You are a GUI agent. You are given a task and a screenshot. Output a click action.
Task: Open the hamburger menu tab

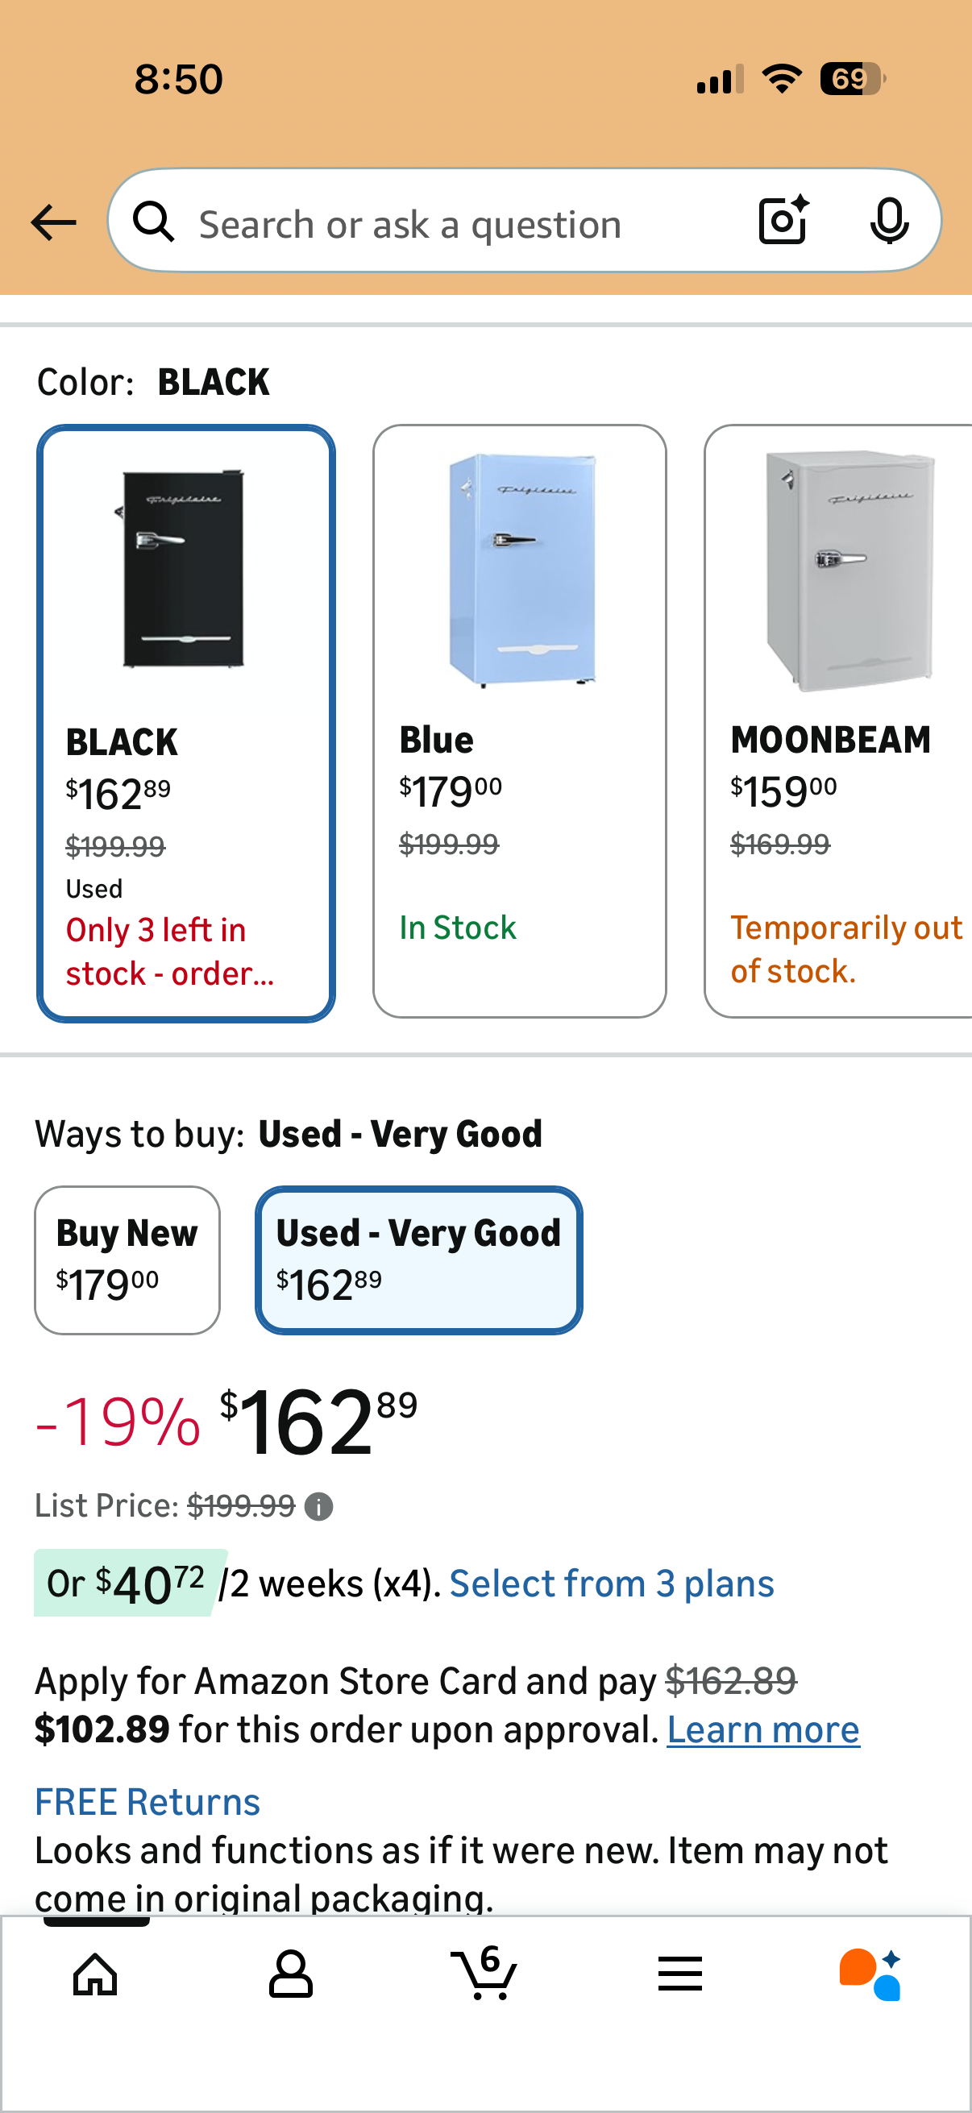pyautogui.click(x=679, y=1974)
